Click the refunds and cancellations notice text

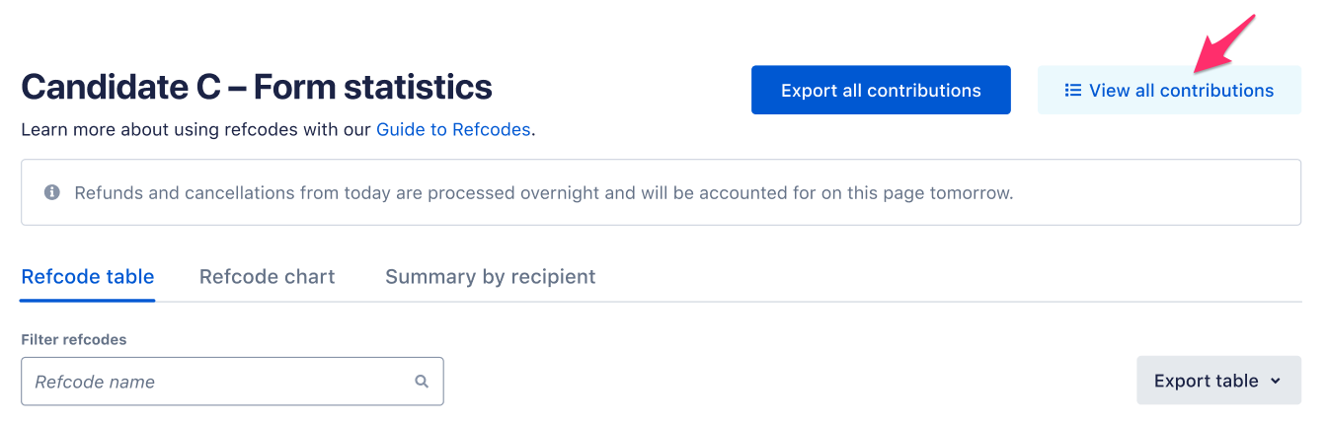[544, 193]
